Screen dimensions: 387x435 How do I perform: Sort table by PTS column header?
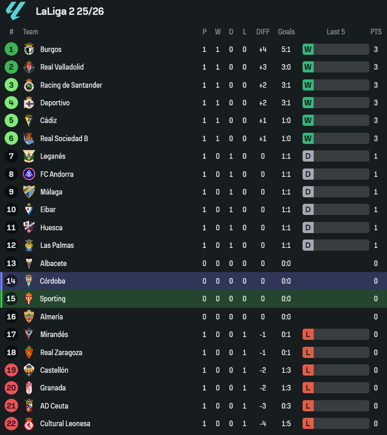(375, 32)
